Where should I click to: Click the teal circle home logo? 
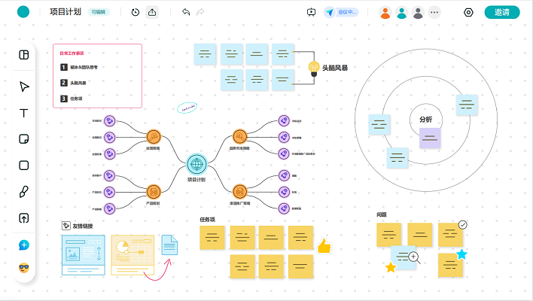[23, 12]
